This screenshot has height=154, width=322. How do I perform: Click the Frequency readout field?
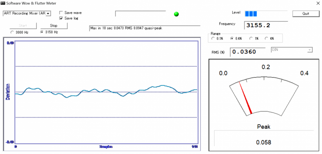coord(266,25)
